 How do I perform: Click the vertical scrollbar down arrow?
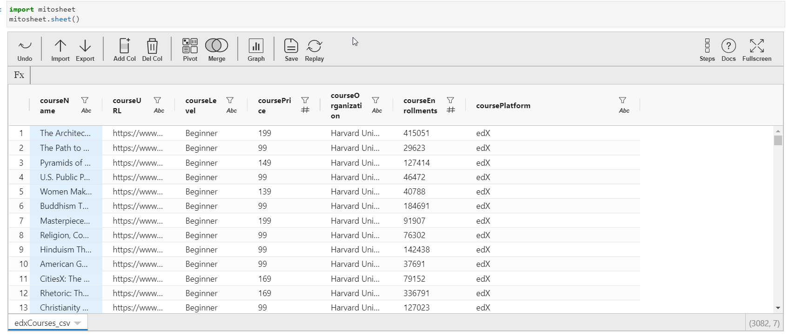778,308
